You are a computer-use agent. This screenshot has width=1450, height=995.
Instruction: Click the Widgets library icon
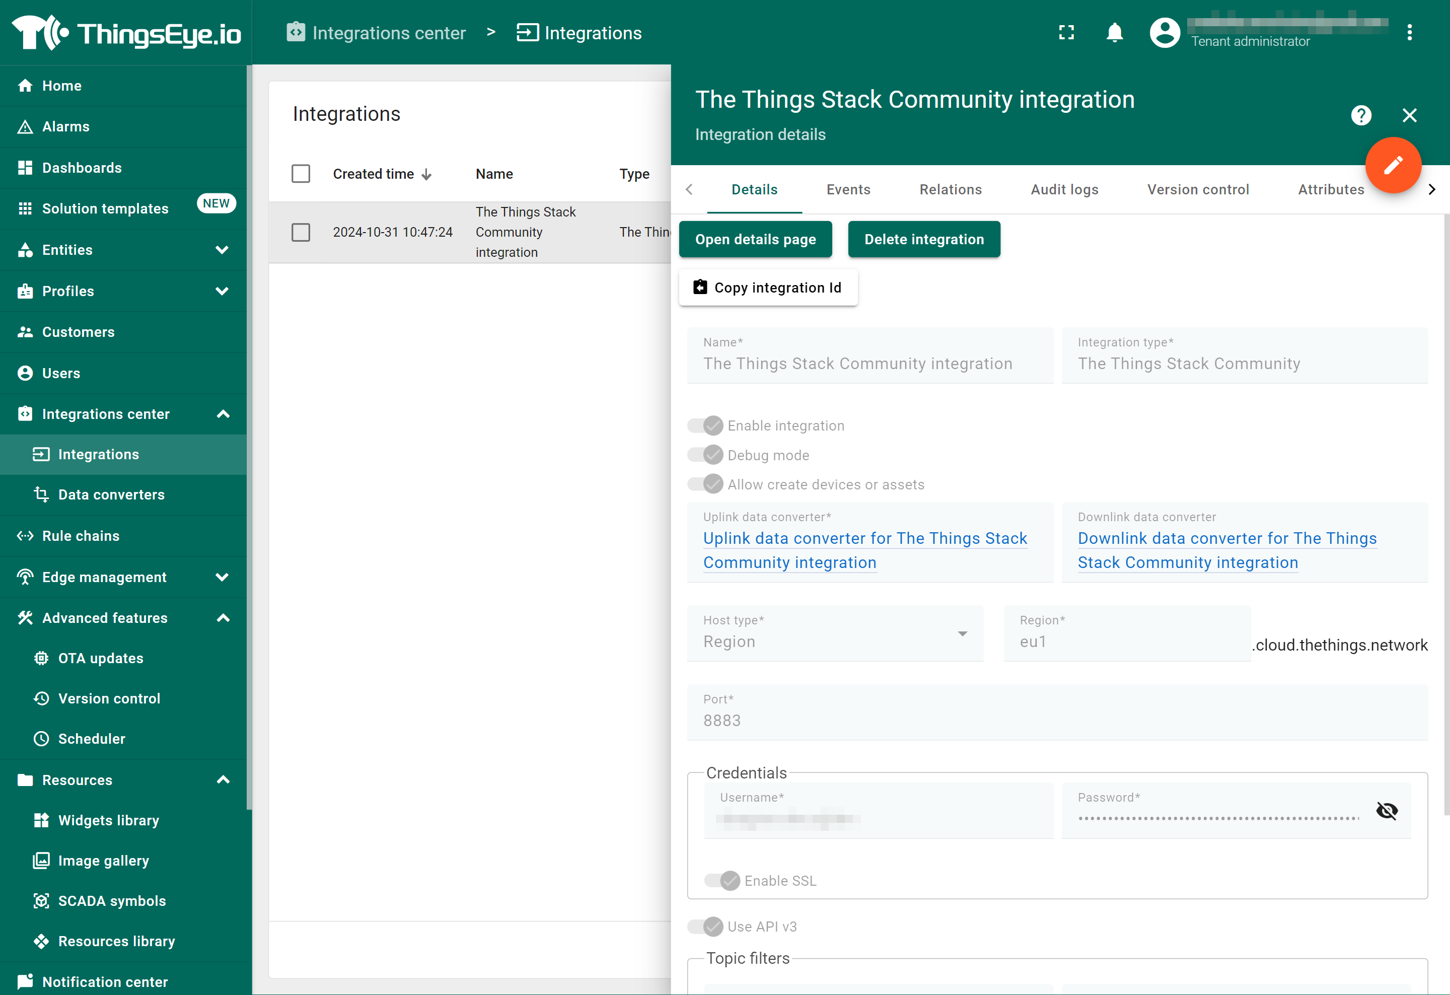click(x=41, y=820)
